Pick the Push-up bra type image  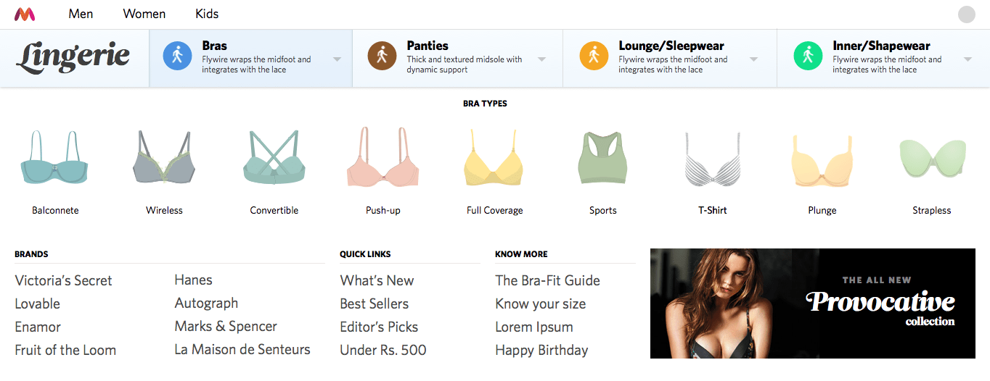pyautogui.click(x=383, y=159)
